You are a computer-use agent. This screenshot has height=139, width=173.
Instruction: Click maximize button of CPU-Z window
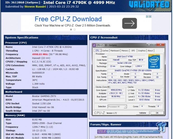154,45
